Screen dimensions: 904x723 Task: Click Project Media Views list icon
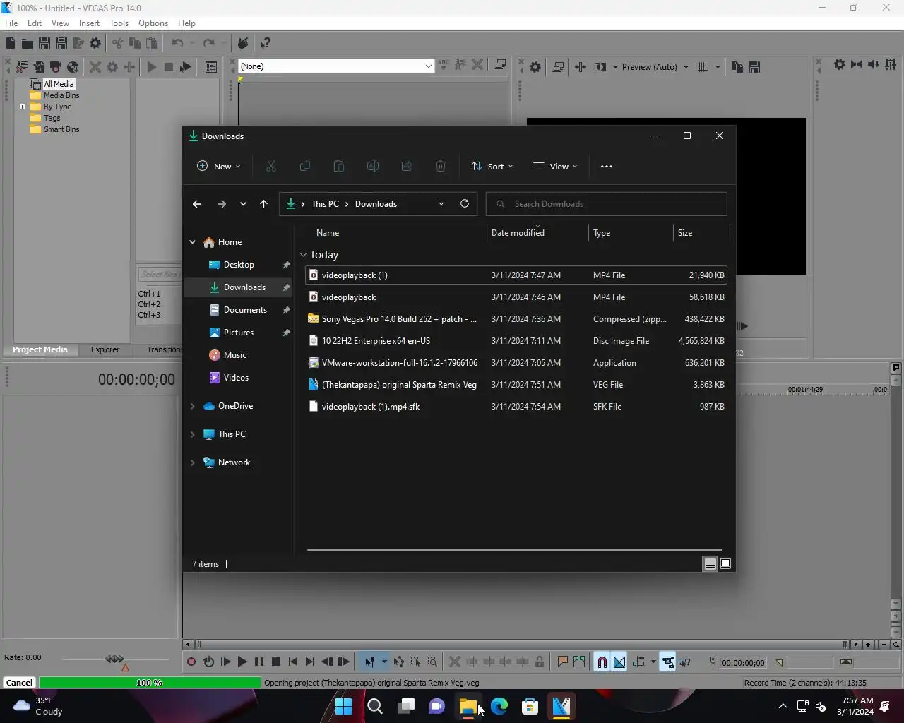[x=211, y=67]
